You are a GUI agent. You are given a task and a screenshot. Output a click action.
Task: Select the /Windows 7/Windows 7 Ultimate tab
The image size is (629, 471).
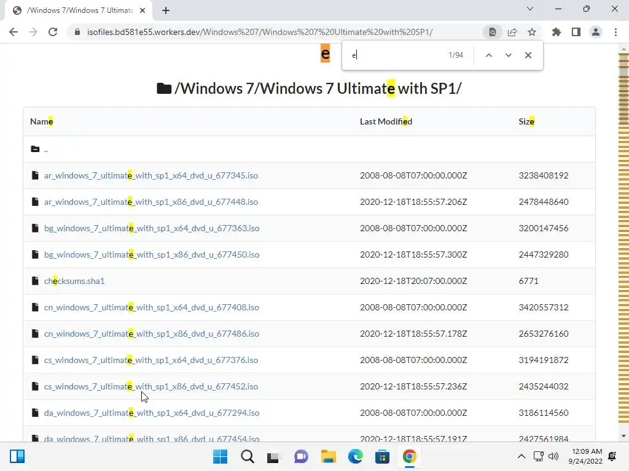(79, 10)
